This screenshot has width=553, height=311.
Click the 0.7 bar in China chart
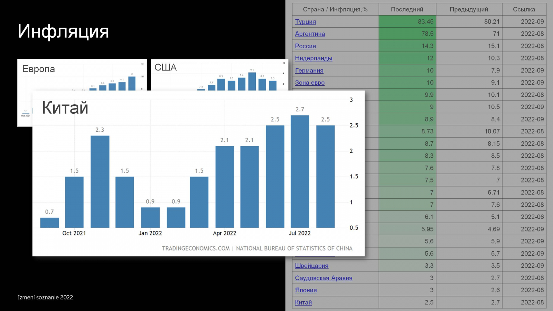(x=49, y=223)
